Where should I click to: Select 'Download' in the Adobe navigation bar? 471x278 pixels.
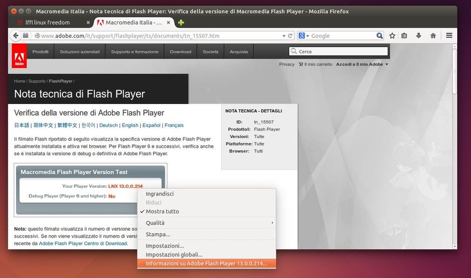pyautogui.click(x=180, y=51)
